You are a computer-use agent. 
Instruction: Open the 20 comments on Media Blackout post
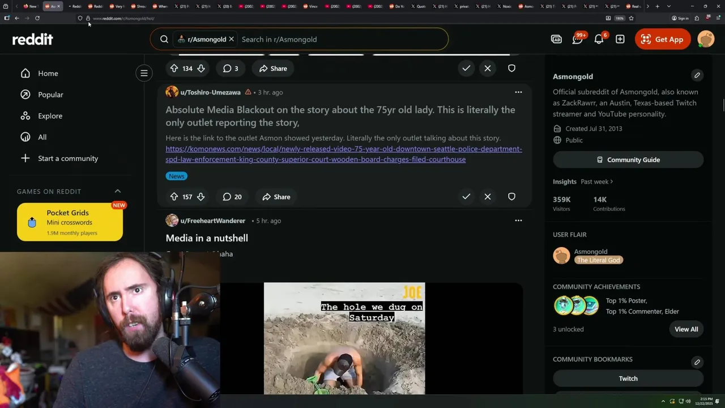pos(232,197)
